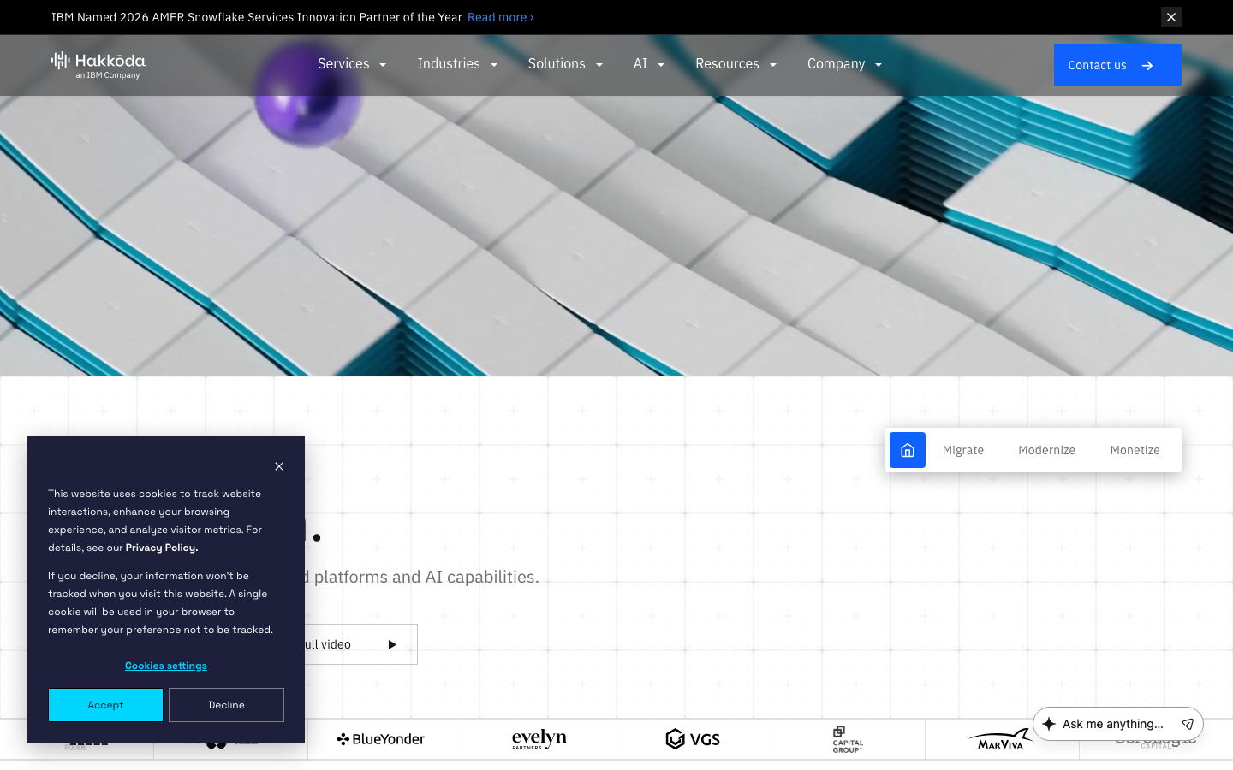The width and height of the screenshot is (1233, 770).
Task: Accept cookies
Action: pos(105,705)
